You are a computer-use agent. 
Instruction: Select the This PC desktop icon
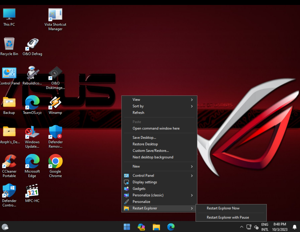click(x=9, y=17)
